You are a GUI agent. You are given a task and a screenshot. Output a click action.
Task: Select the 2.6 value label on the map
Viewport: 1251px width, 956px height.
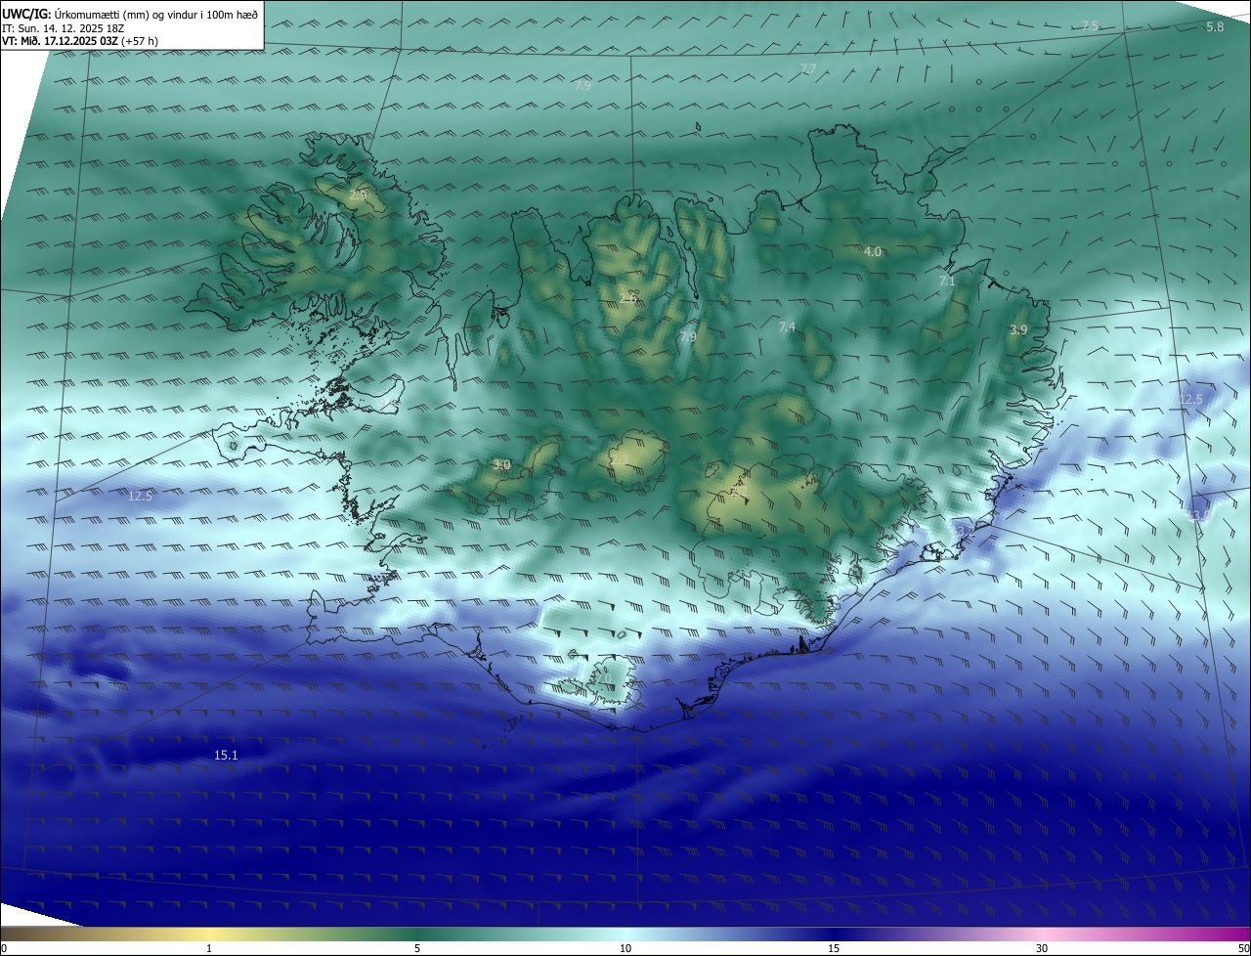pos(628,297)
